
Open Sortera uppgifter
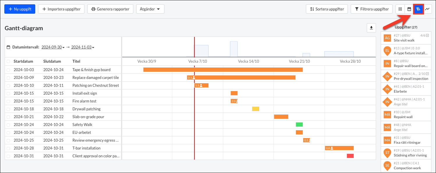coord(327,9)
